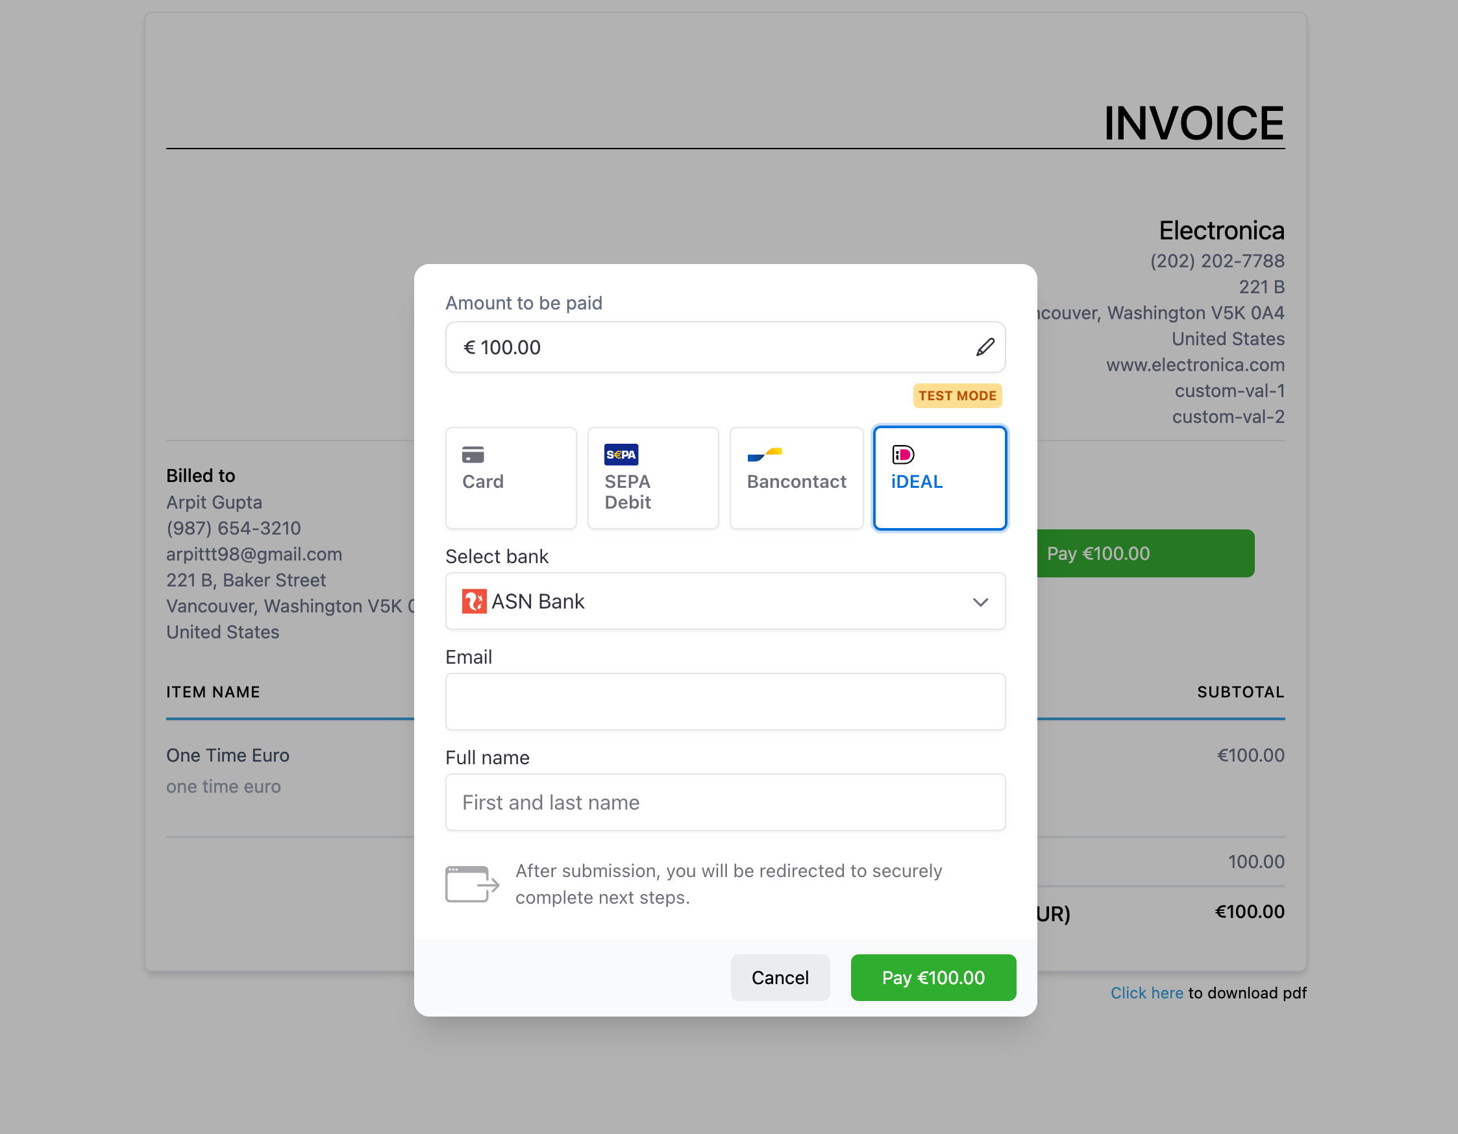Switch to SEPA Debit payment method
Screen dimensions: 1458x1134
(652, 478)
